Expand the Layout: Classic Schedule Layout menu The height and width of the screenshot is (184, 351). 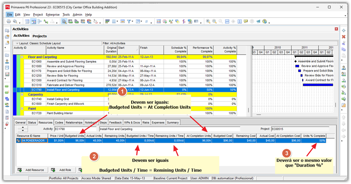point(17,44)
